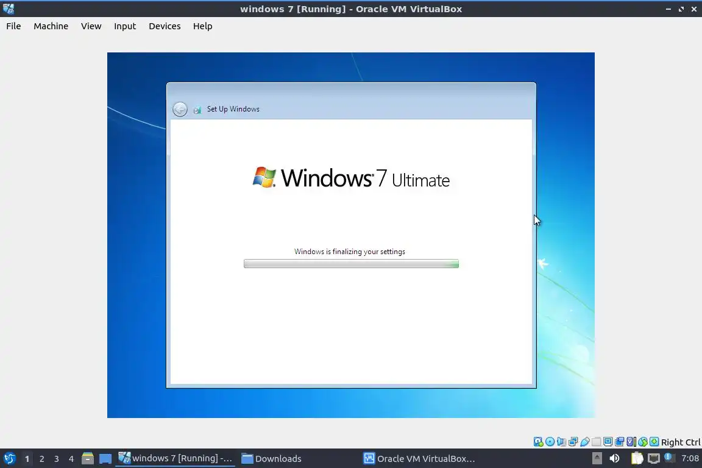Click the volume speaker tray icon
Screen dimensions: 702x468
(615, 458)
